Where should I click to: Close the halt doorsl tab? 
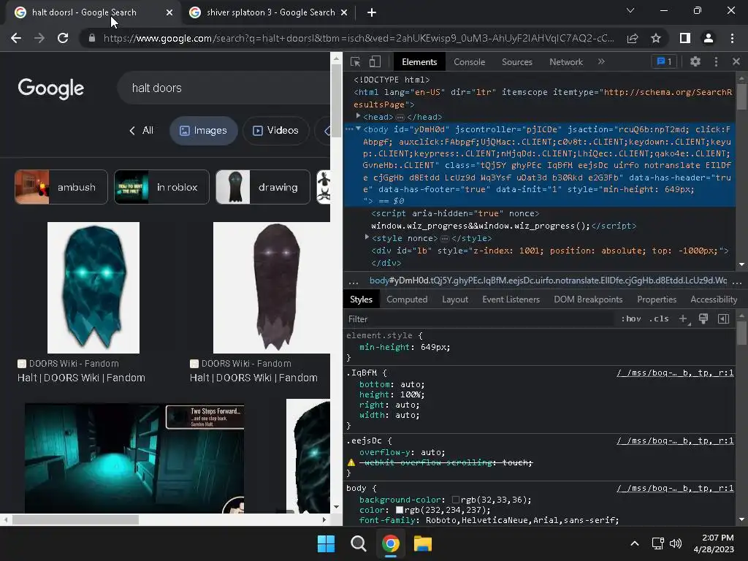(169, 12)
